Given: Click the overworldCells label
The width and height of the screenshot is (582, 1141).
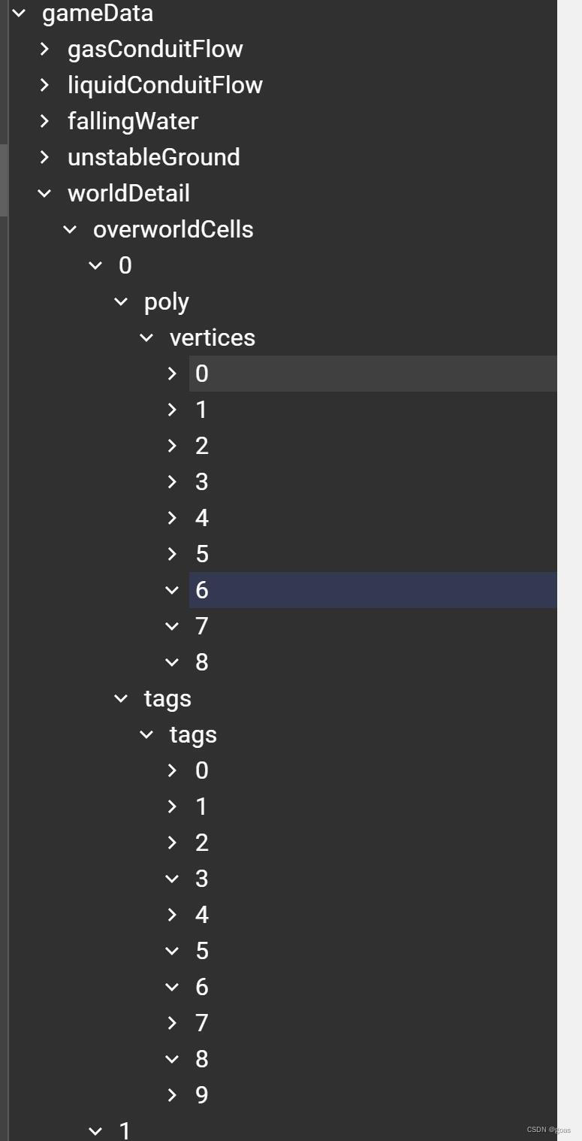Looking at the screenshot, I should coord(173,229).
